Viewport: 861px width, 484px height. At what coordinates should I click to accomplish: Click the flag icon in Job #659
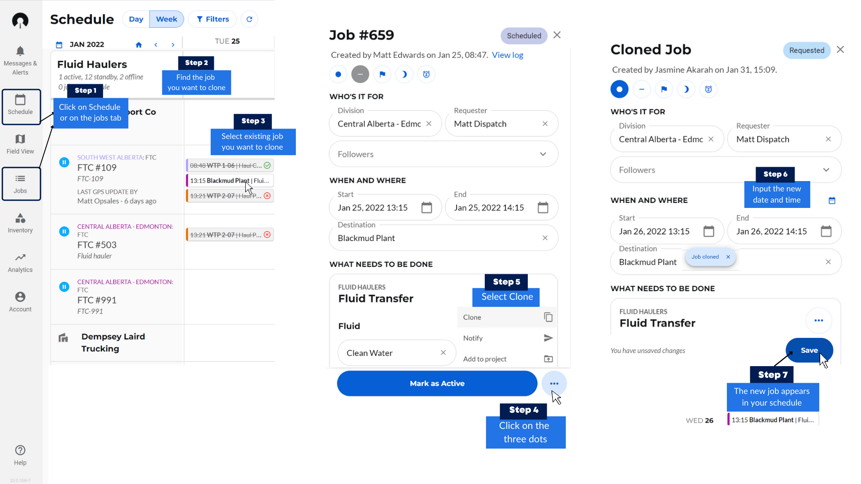382,74
